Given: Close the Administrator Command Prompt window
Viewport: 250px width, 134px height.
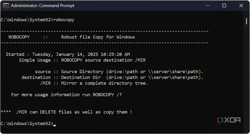Looking at the screenshot, I should click(x=241, y=5).
